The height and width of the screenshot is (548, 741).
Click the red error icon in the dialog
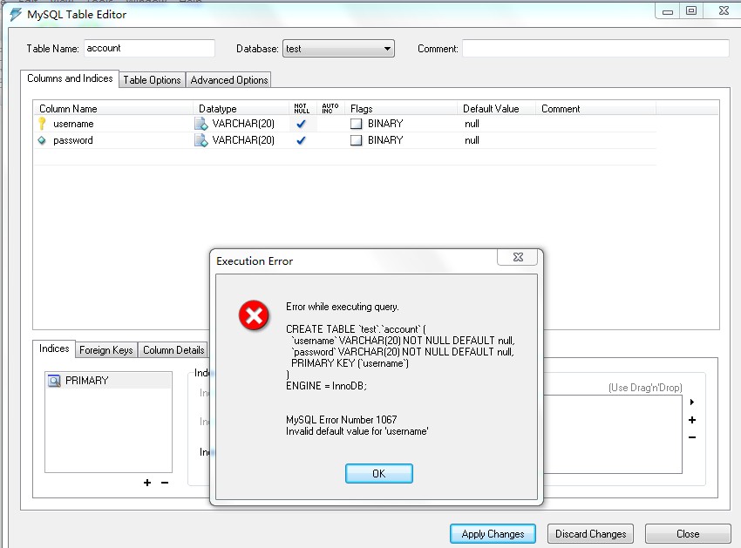(x=254, y=315)
